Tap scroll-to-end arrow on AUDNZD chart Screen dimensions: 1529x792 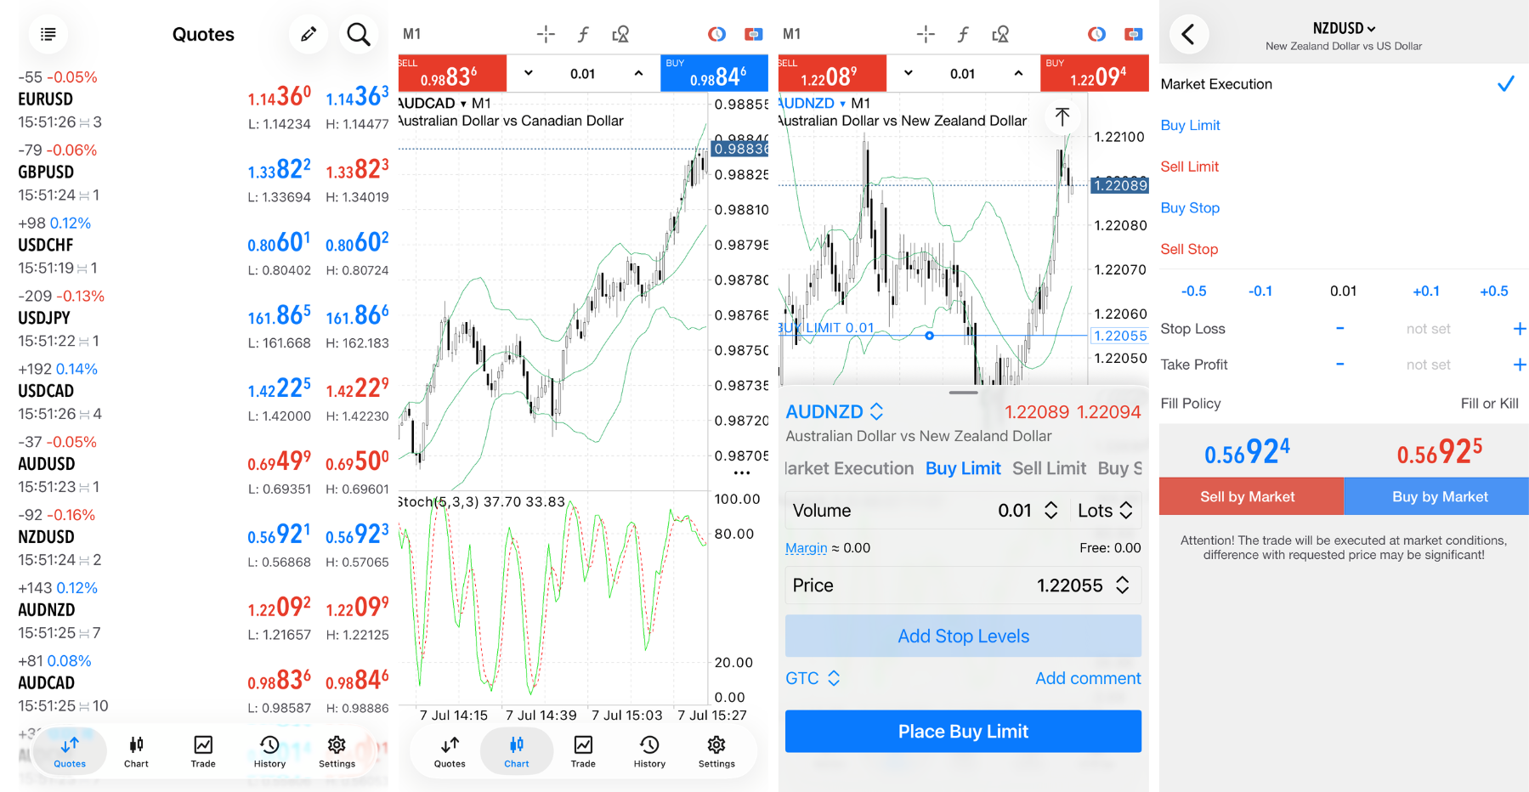(1062, 116)
